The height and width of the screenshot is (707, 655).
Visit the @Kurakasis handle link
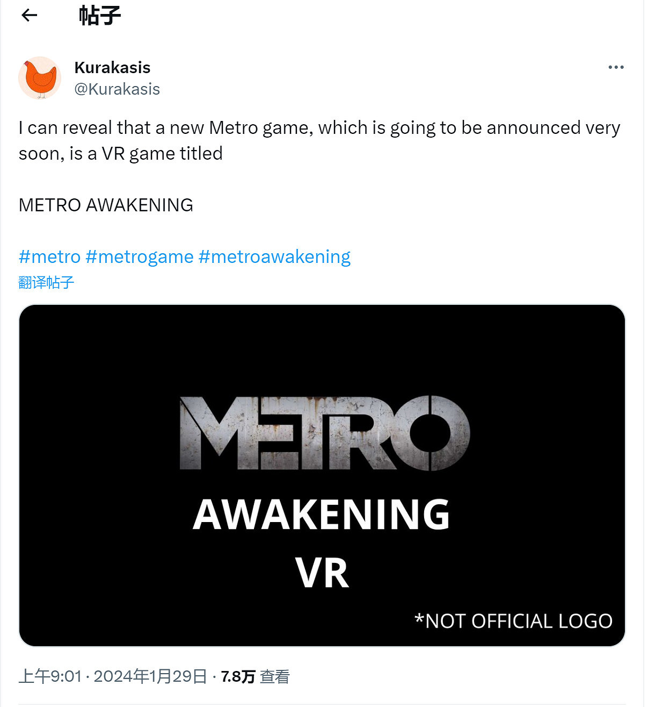[117, 89]
